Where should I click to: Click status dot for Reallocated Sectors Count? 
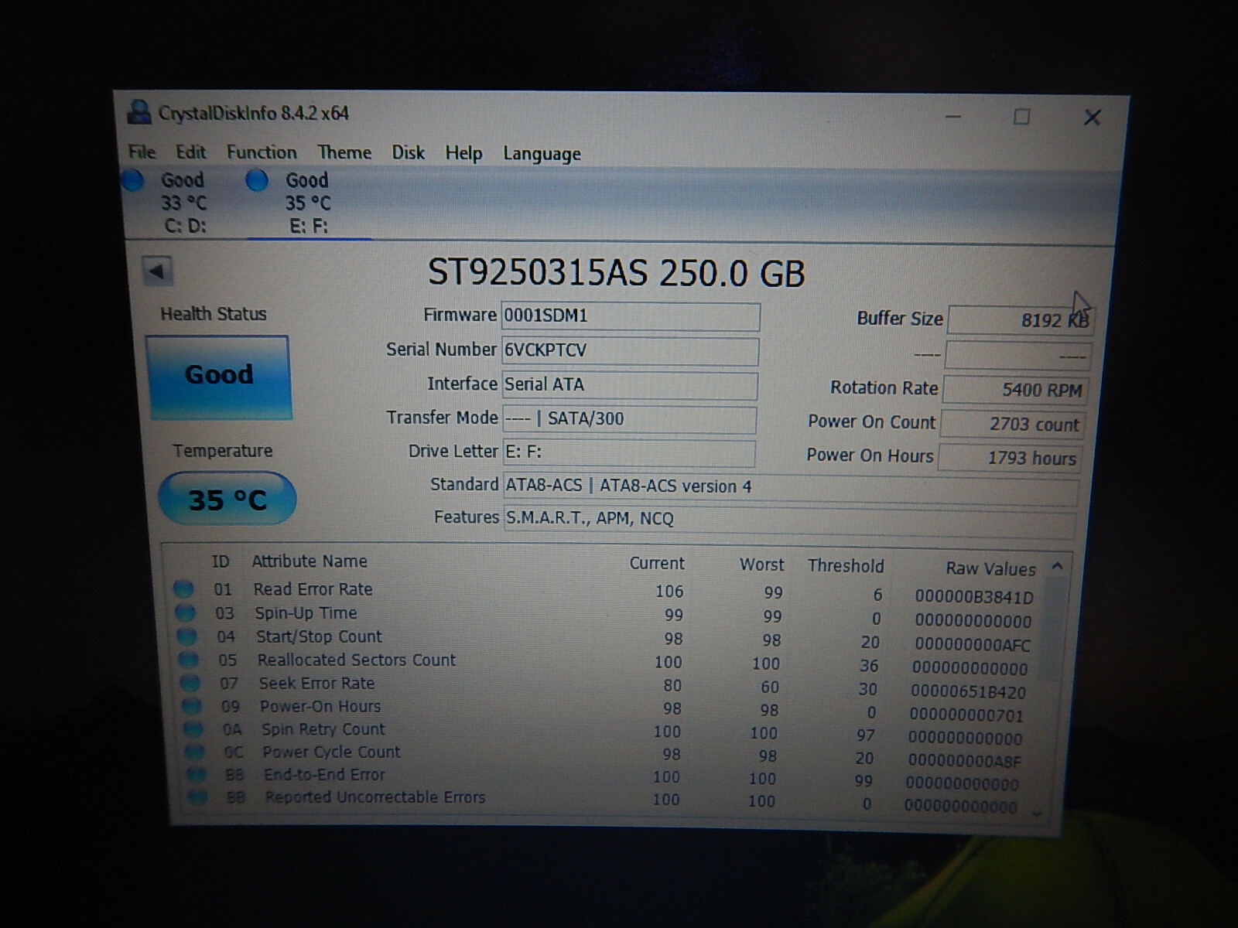(x=189, y=660)
